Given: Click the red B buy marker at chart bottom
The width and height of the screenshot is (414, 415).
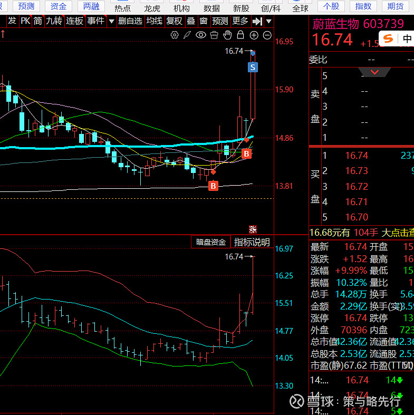Looking at the screenshot, I should 213,186.
